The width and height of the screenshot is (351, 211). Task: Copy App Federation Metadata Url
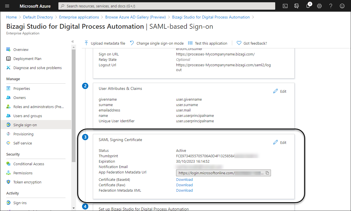tap(267, 173)
